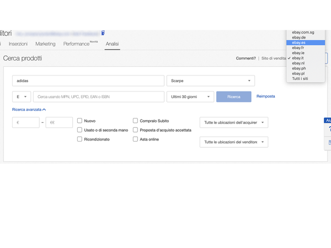Open the Ultimi 30 giorni dropdown

pos(190,97)
